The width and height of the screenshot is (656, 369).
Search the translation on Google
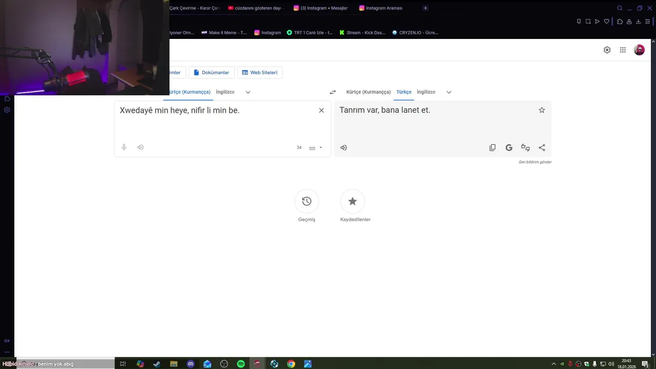click(509, 148)
